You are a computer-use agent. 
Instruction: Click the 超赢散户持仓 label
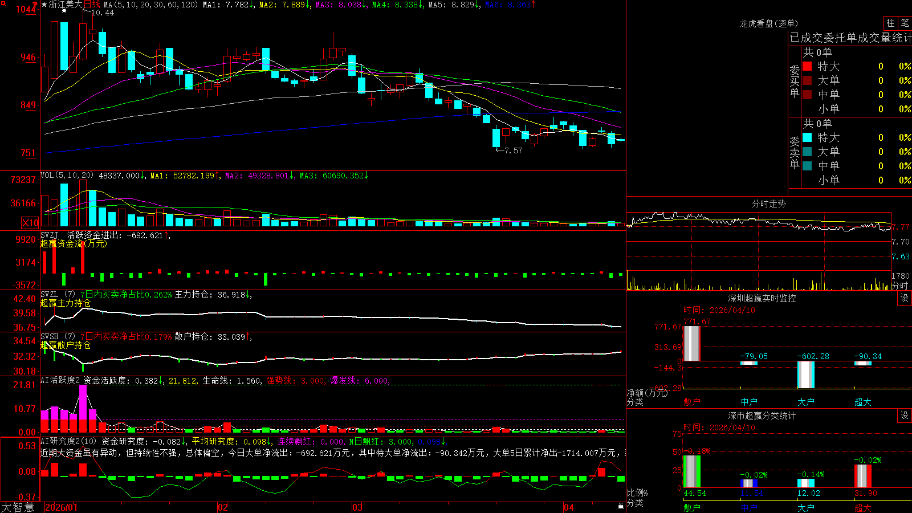pyautogui.click(x=66, y=345)
